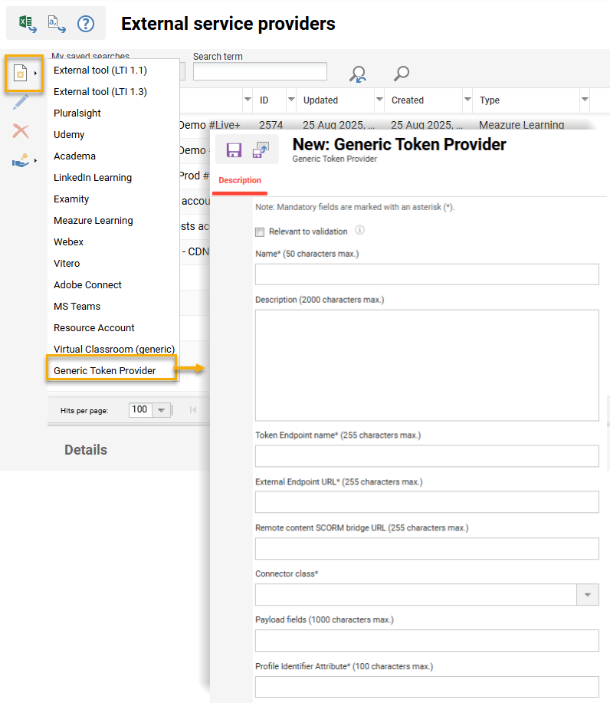Open the Connector class dropdown

[587, 594]
